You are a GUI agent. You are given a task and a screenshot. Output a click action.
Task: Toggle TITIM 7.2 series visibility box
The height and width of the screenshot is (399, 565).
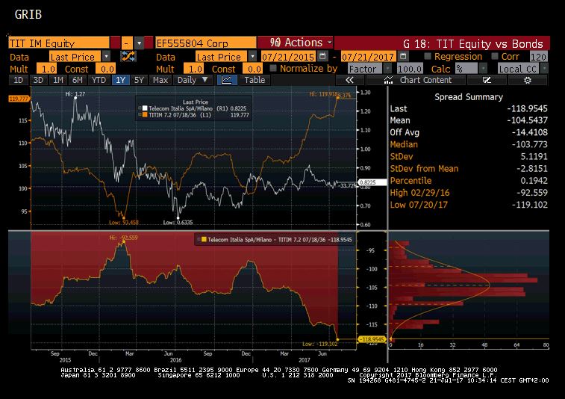[140, 115]
